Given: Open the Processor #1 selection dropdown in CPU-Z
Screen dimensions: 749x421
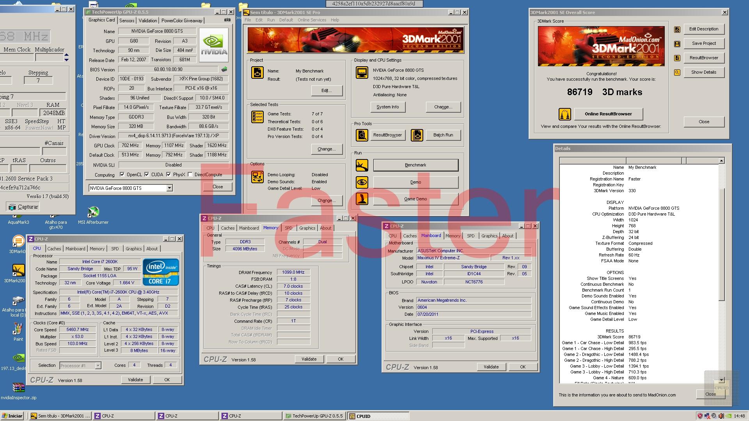Looking at the screenshot, I should pos(98,366).
